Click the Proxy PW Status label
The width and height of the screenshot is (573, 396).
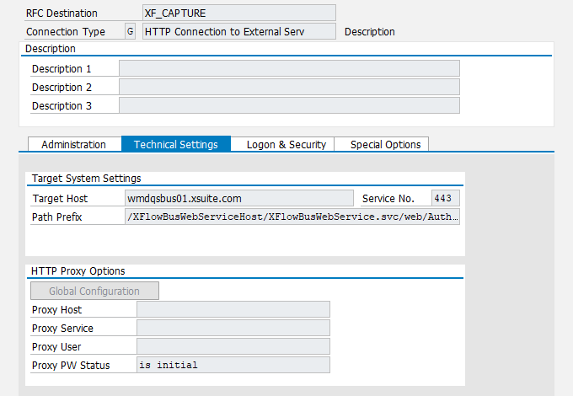(x=71, y=366)
